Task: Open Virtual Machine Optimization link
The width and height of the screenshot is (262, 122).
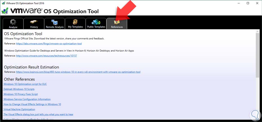Action: [19, 109]
